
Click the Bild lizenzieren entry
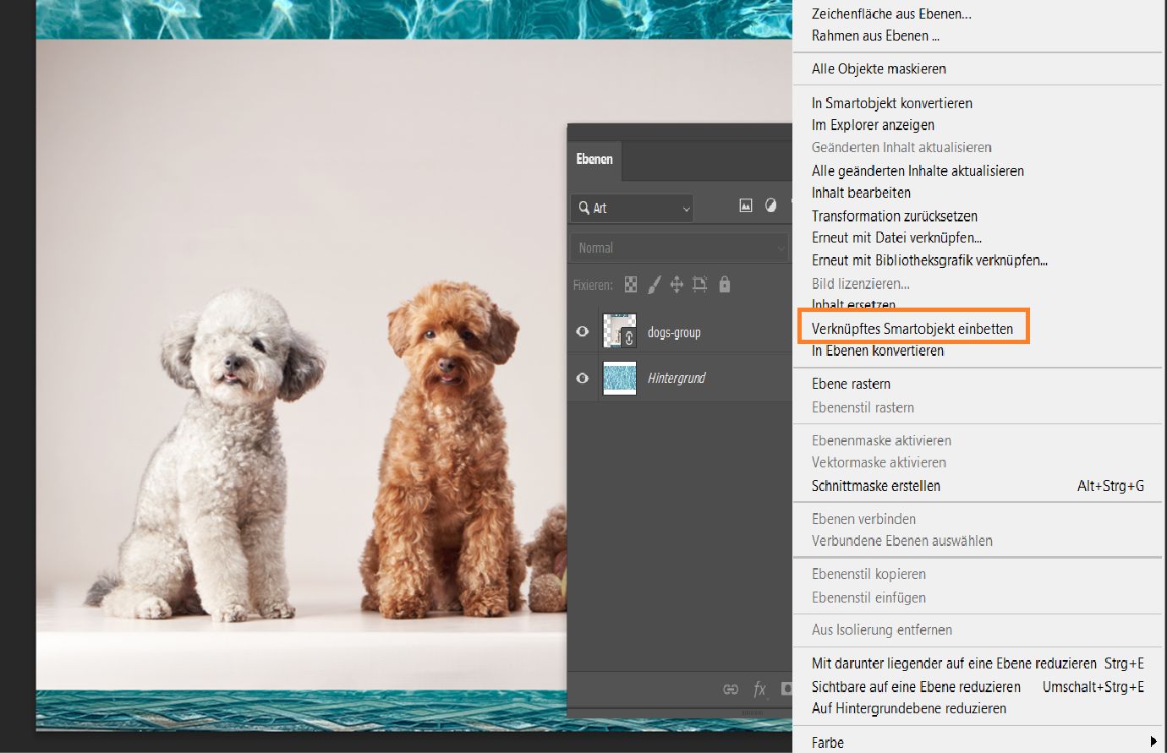pyautogui.click(x=861, y=284)
